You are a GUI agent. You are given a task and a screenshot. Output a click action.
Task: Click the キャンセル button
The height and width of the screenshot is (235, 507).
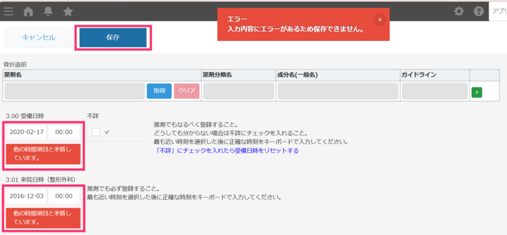[39, 38]
